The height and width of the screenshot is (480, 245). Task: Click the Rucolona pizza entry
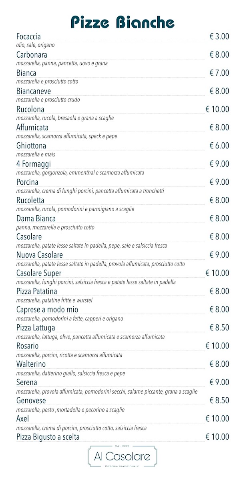pyautogui.click(x=30, y=109)
